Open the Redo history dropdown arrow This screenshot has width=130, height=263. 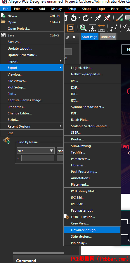91,18
